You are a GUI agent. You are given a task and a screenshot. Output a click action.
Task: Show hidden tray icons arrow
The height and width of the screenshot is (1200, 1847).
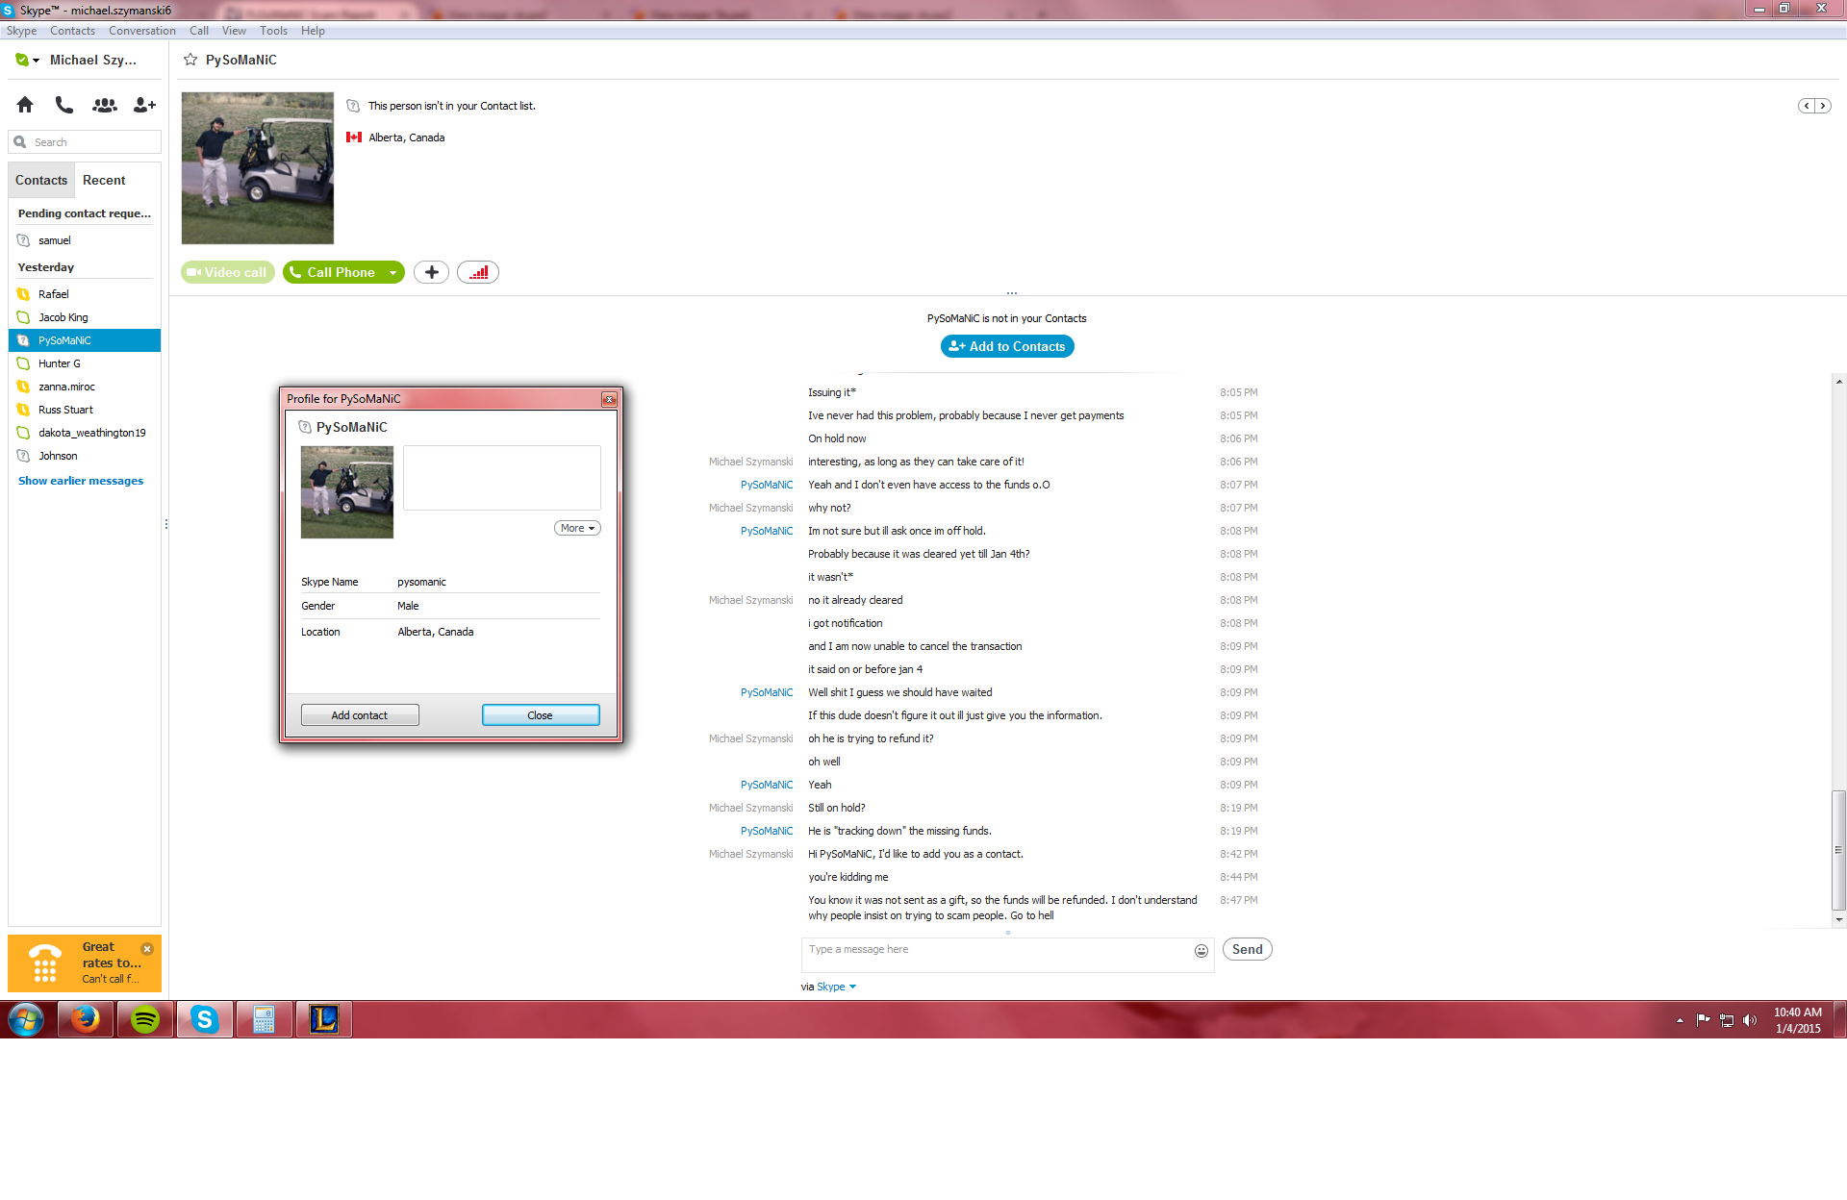(x=1680, y=1021)
